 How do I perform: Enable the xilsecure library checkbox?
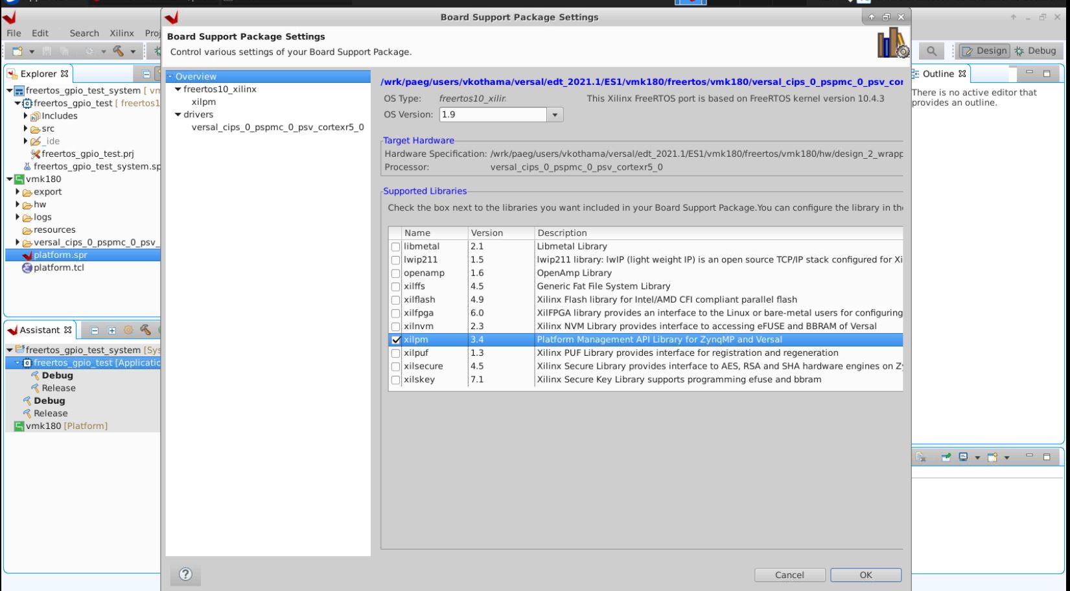click(x=395, y=366)
